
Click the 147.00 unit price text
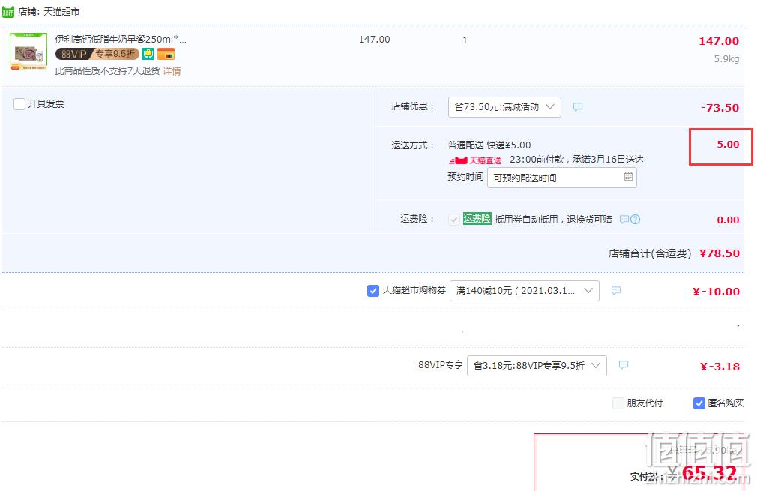click(x=374, y=40)
